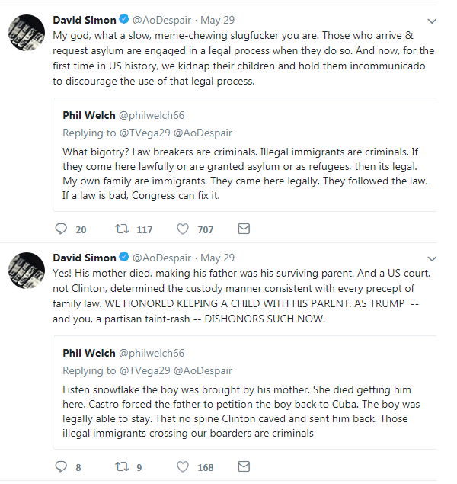
Task: Open @AoDespair handle in first tweet header
Action: (x=161, y=20)
